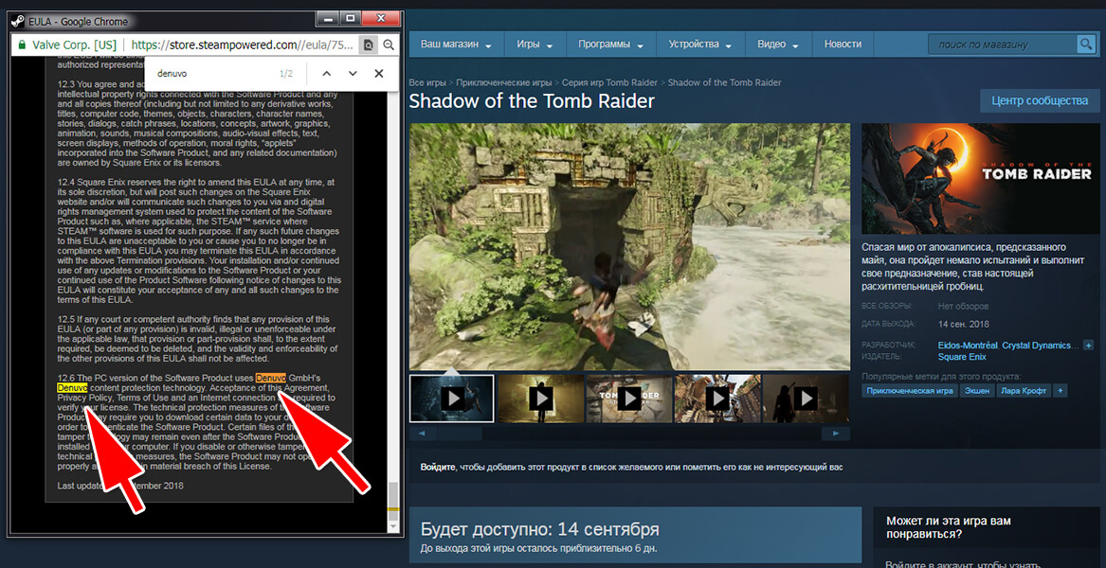The height and width of the screenshot is (568, 1106).
Task: Click 'Будет доступно: 14 сентября' heading
Action: (x=540, y=529)
